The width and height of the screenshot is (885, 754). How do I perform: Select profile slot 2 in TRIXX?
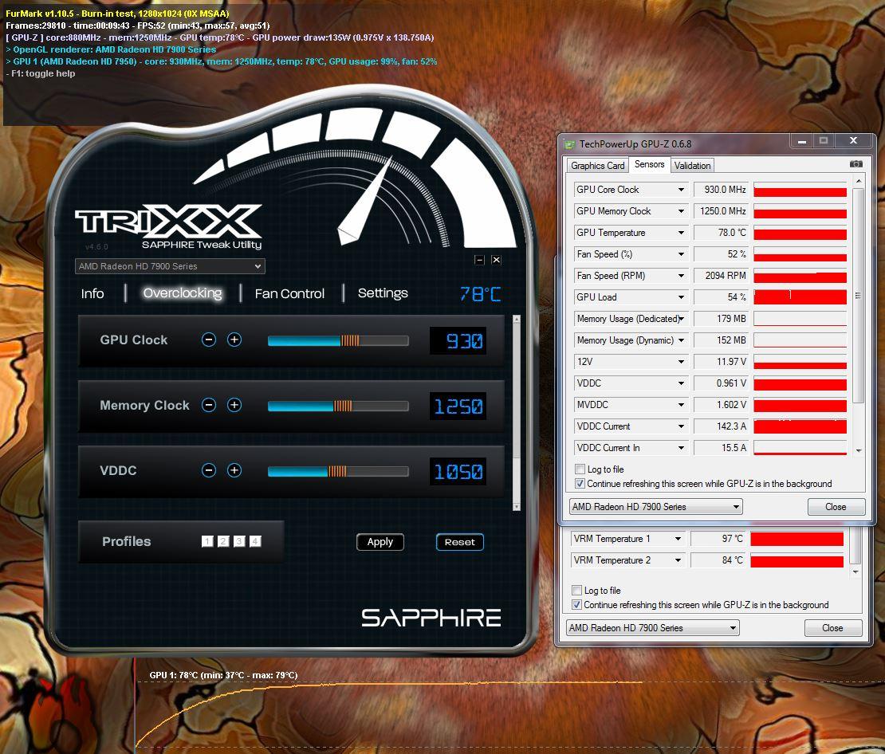223,541
